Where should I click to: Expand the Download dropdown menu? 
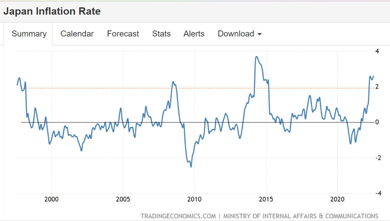point(236,34)
